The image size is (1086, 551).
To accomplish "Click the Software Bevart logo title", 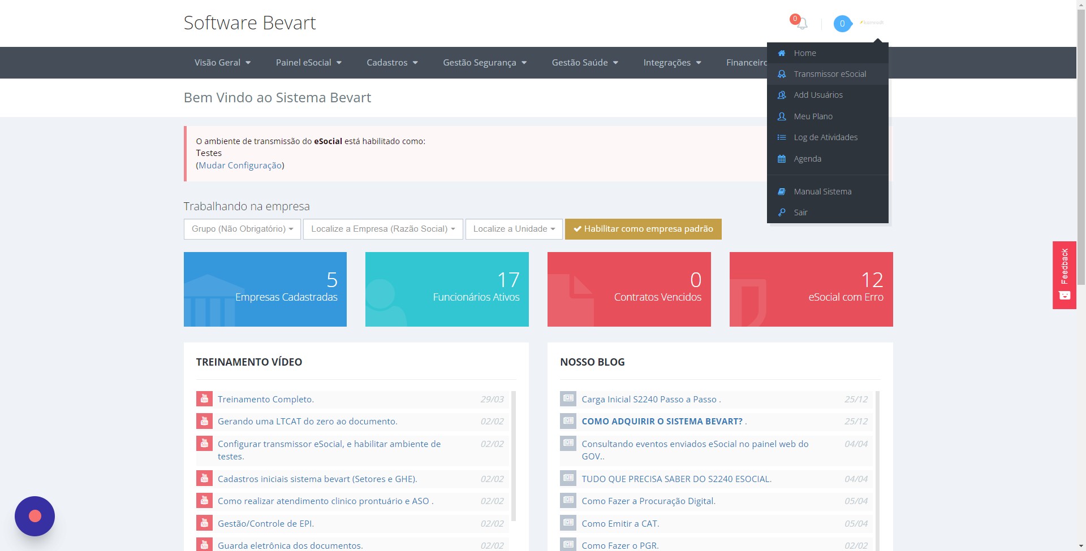I will [249, 23].
